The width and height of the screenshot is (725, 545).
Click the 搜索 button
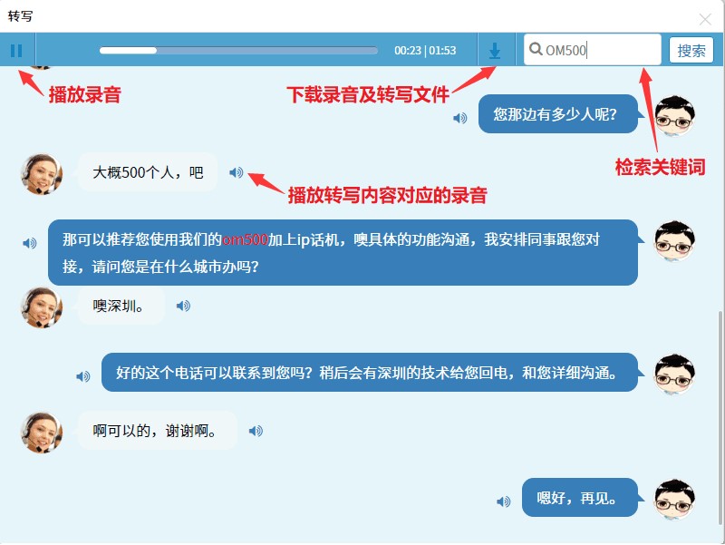click(691, 51)
